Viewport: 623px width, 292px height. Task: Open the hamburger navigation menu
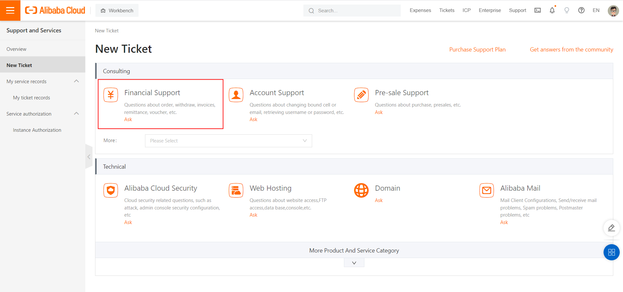[10, 10]
